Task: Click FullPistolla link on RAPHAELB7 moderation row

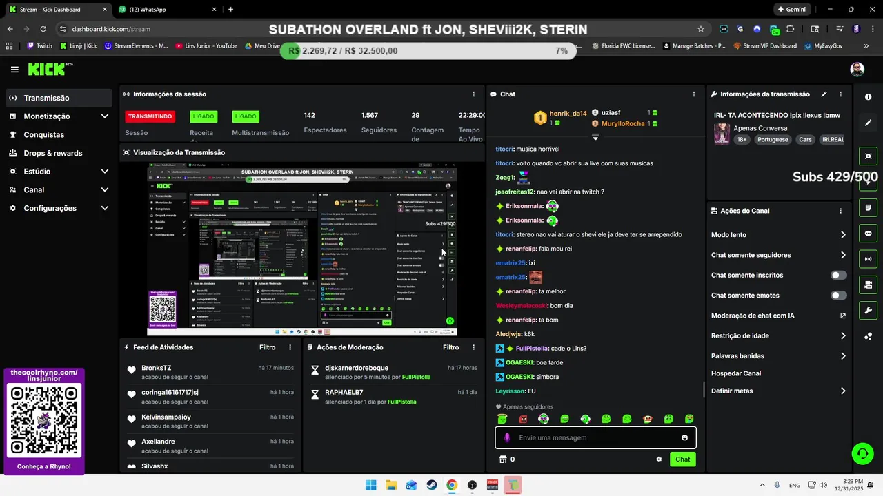Action: (402, 402)
